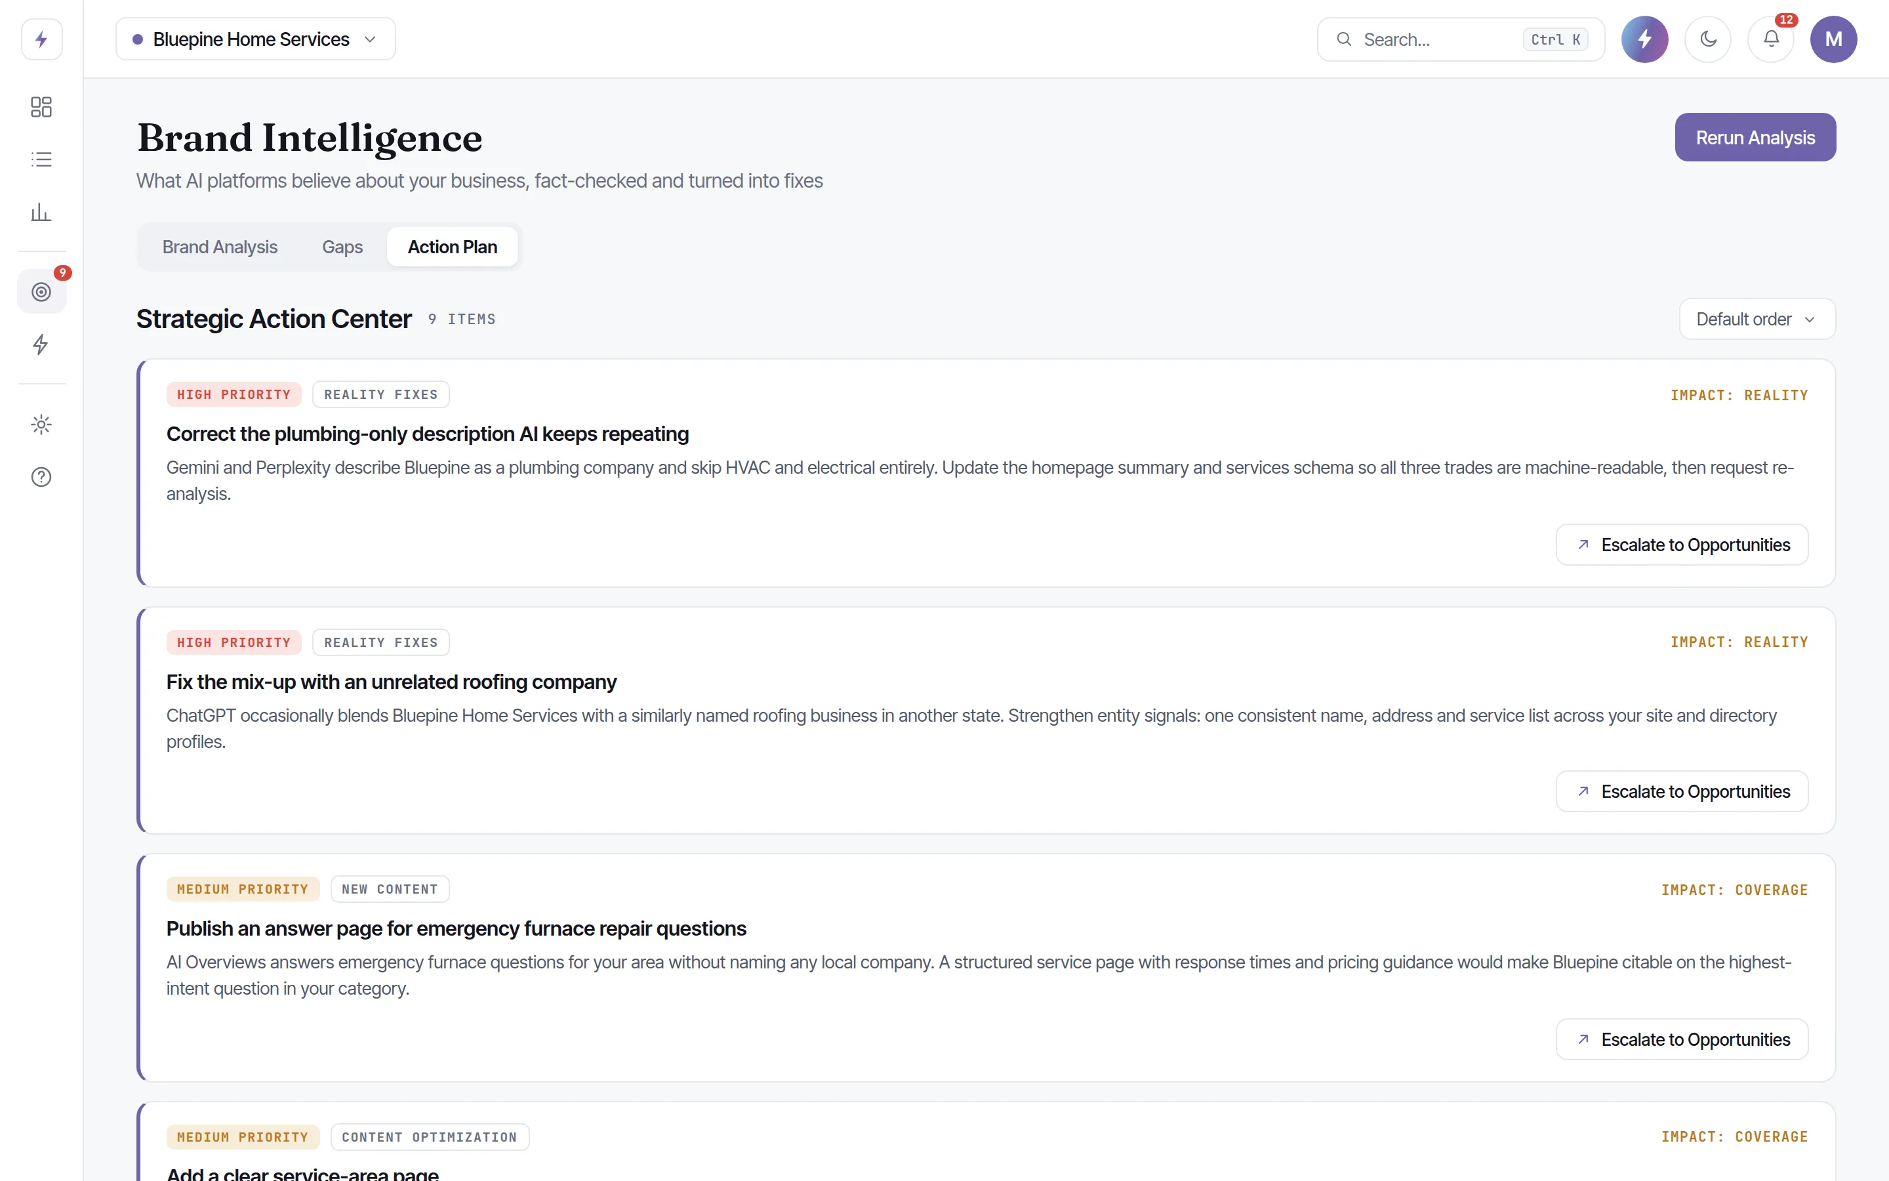Click the gradient lightning quick action button
Screen dimensions: 1889x1181
(1645, 39)
